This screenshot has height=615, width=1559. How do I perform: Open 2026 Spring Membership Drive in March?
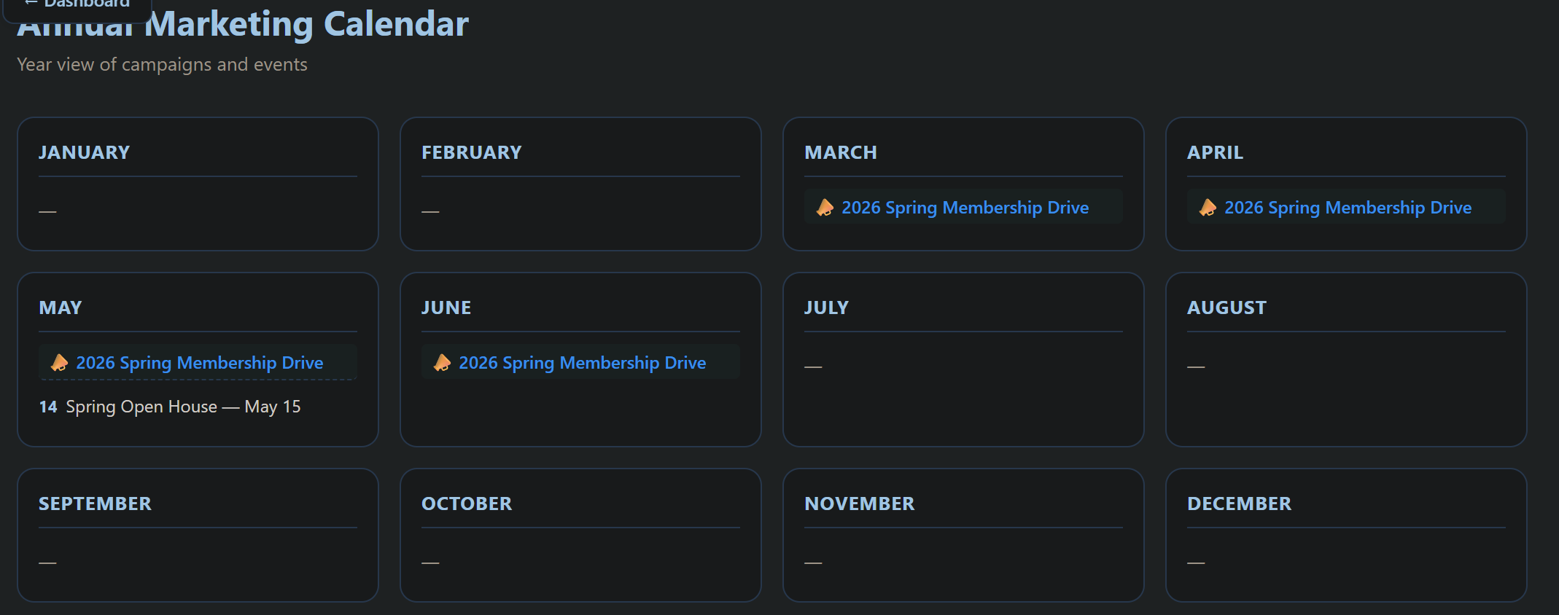965,208
